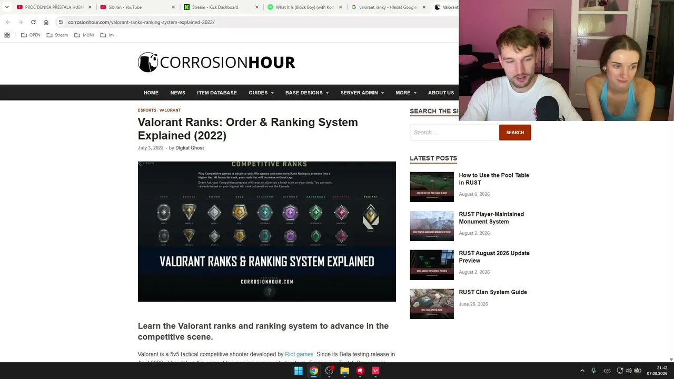Switch to the valorant ranky Google tab
Image resolution: width=674 pixels, height=379 pixels.
click(x=389, y=7)
